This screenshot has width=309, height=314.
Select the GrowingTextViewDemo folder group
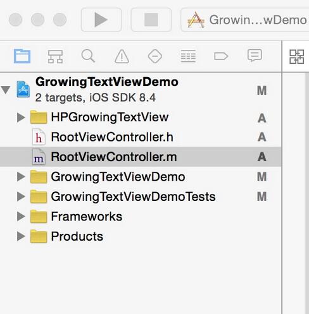click(x=141, y=177)
